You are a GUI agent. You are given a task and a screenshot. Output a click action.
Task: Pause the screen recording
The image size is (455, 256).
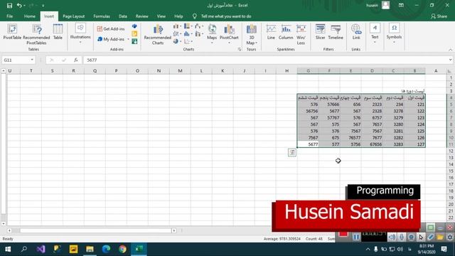point(356,238)
